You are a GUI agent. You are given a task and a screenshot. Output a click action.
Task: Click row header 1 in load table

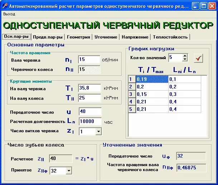coord(132,79)
